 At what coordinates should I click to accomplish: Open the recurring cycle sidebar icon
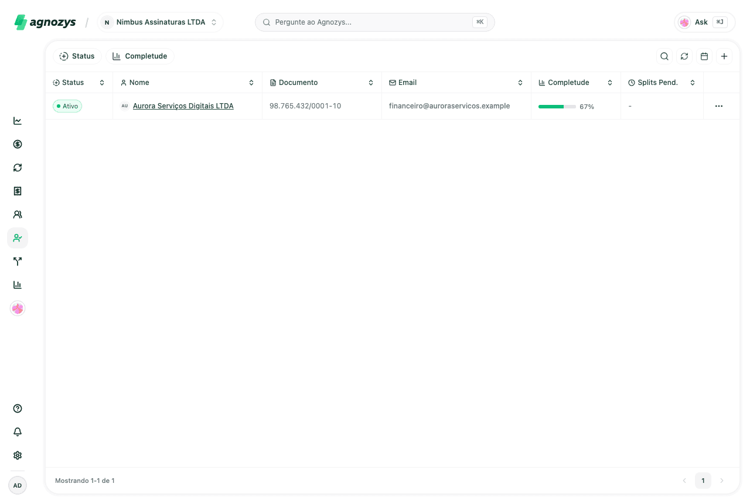click(18, 168)
